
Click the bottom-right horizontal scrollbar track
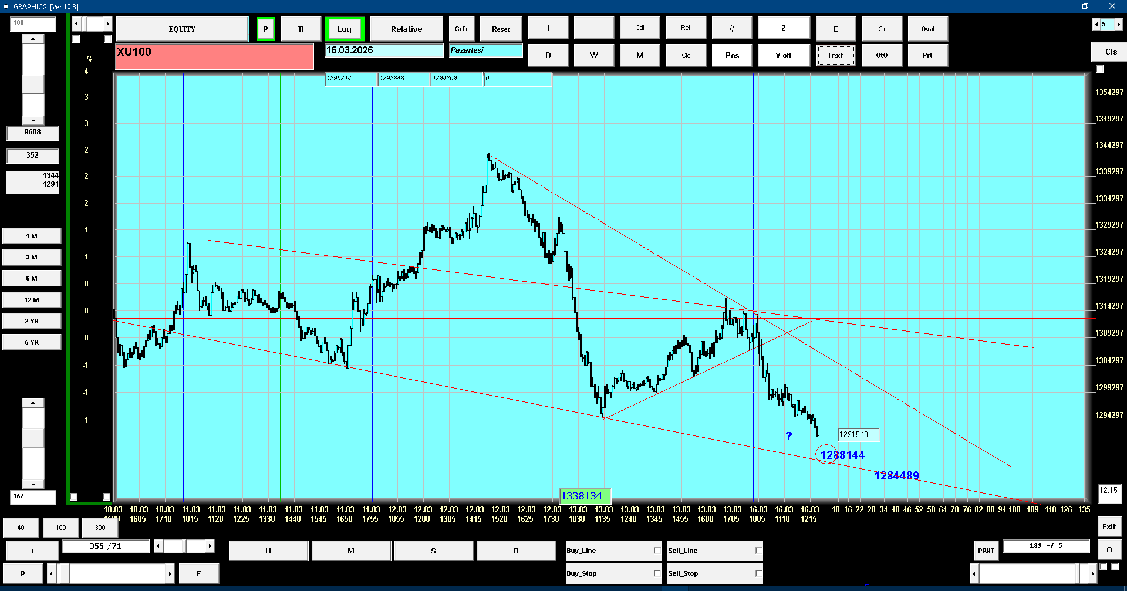[x=1027, y=573]
